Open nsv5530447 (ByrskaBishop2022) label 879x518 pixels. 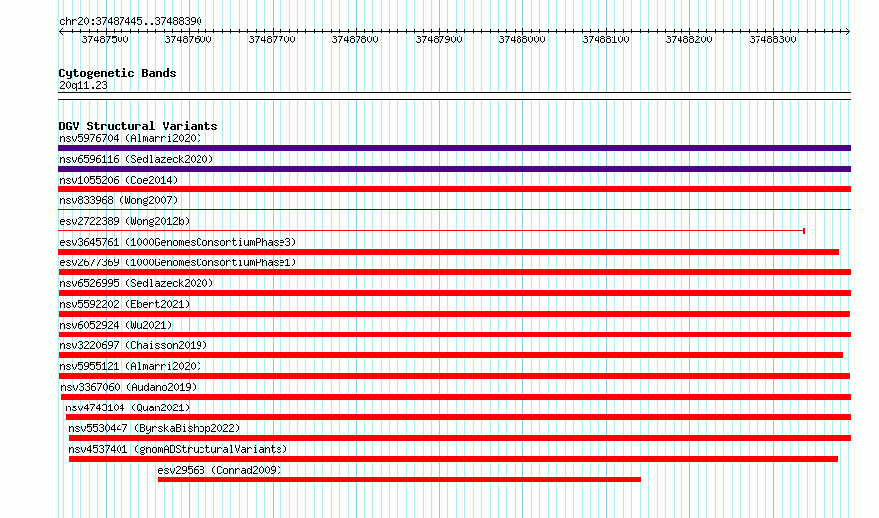(x=154, y=428)
